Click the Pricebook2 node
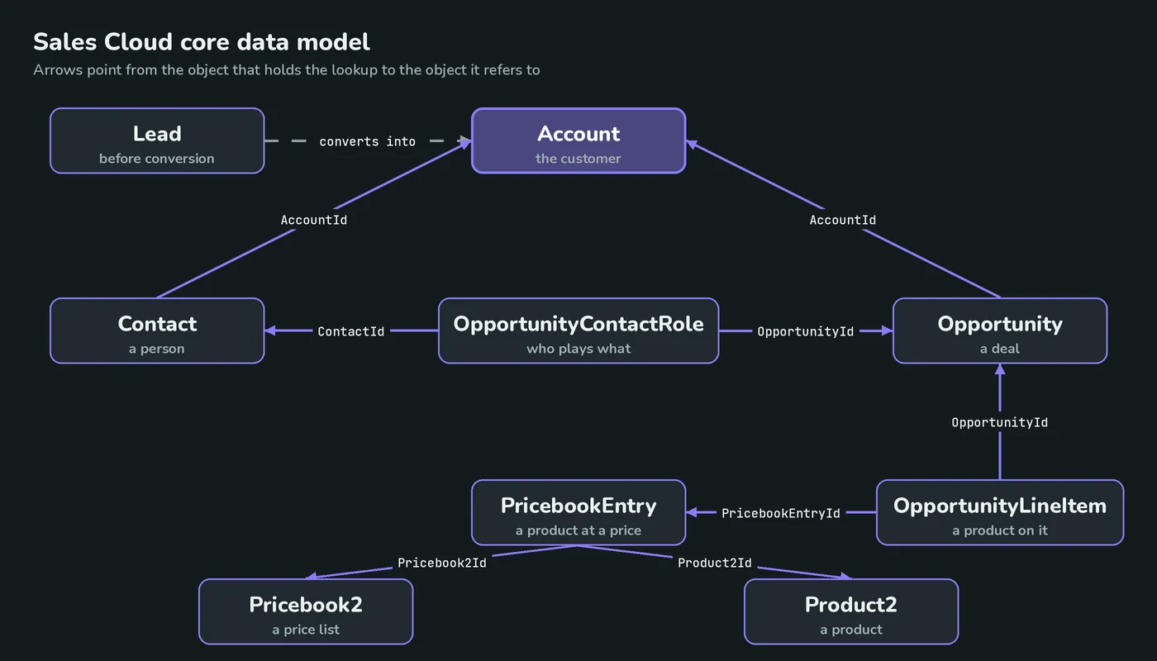The width and height of the screenshot is (1157, 661). (x=306, y=611)
